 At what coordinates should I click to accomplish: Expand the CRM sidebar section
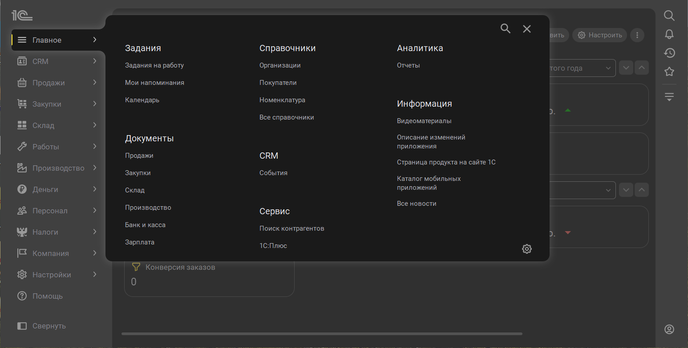pyautogui.click(x=57, y=61)
